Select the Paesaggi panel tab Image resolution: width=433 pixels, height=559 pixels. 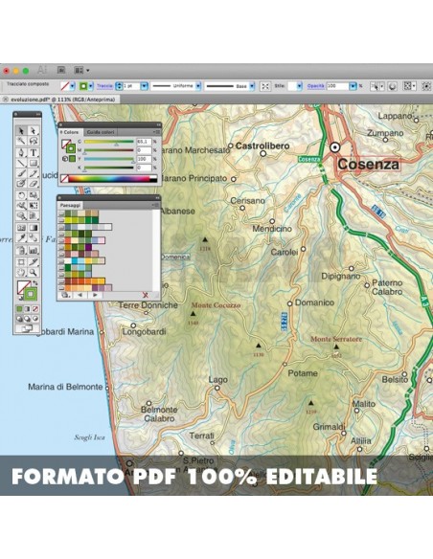[70, 206]
